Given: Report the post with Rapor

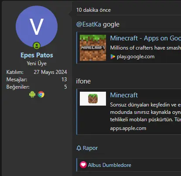Looking at the screenshot, I should [x=90, y=148].
